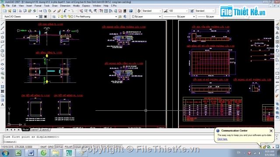
Task: Select the Rectangle tool
Action: [x=3, y=42]
